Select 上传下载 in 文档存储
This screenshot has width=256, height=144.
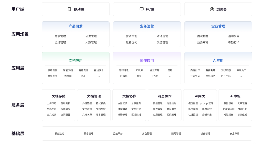point(52,103)
